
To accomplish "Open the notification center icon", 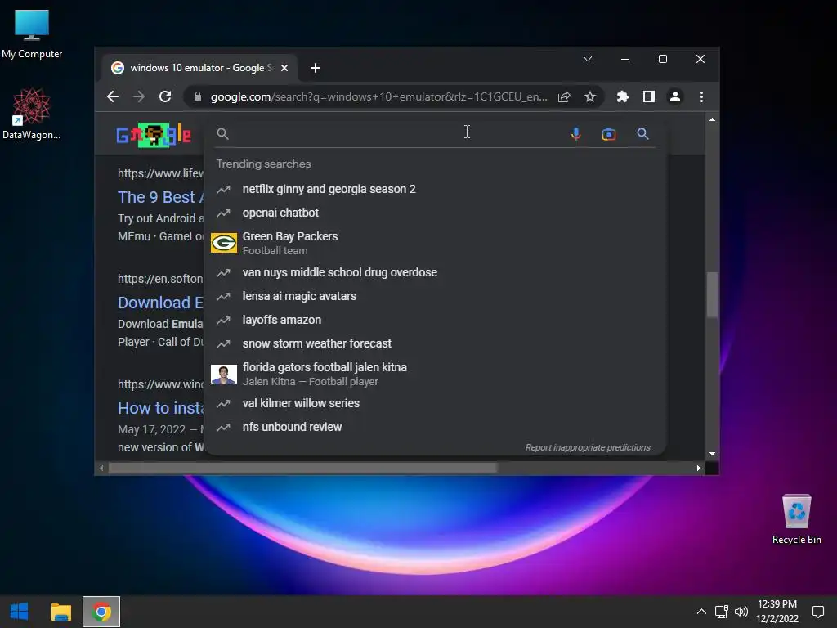I will (817, 612).
